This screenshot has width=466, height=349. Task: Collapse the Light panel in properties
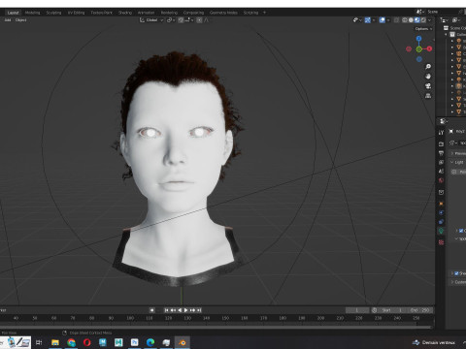pyautogui.click(x=452, y=162)
